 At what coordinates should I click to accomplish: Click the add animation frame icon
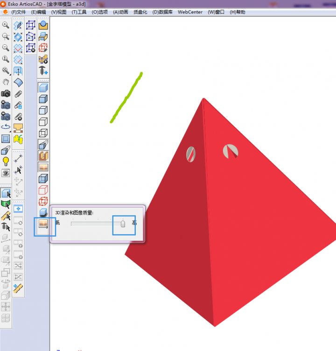tap(18, 209)
